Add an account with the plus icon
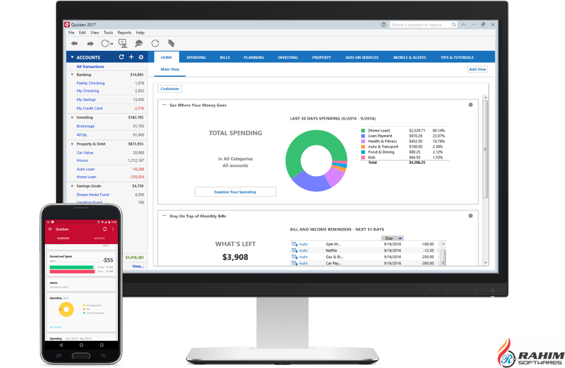 [x=131, y=57]
